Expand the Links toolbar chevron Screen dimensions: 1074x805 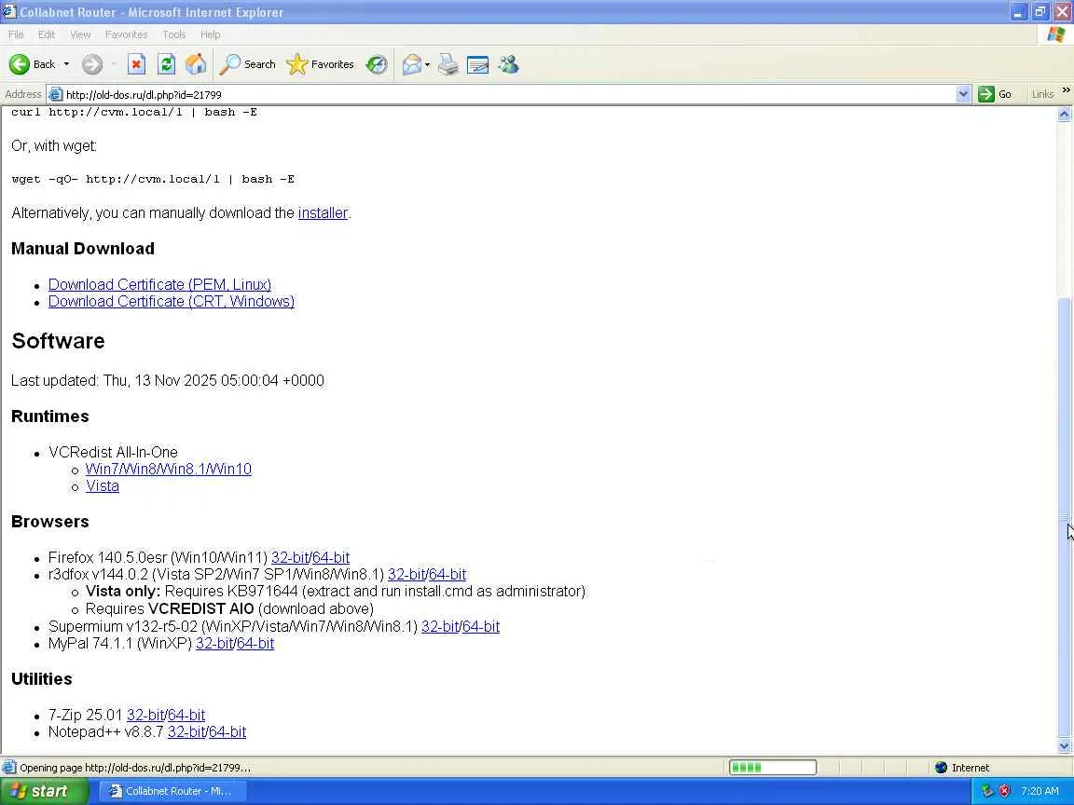1066,90
